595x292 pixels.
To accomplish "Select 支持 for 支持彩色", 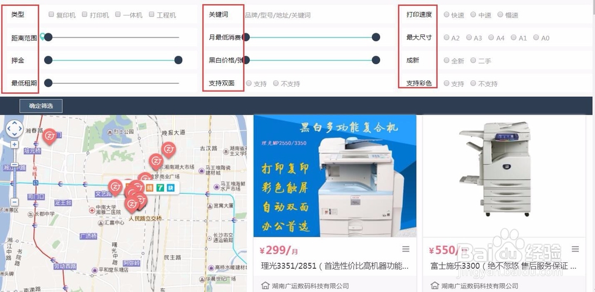I will pyautogui.click(x=447, y=83).
